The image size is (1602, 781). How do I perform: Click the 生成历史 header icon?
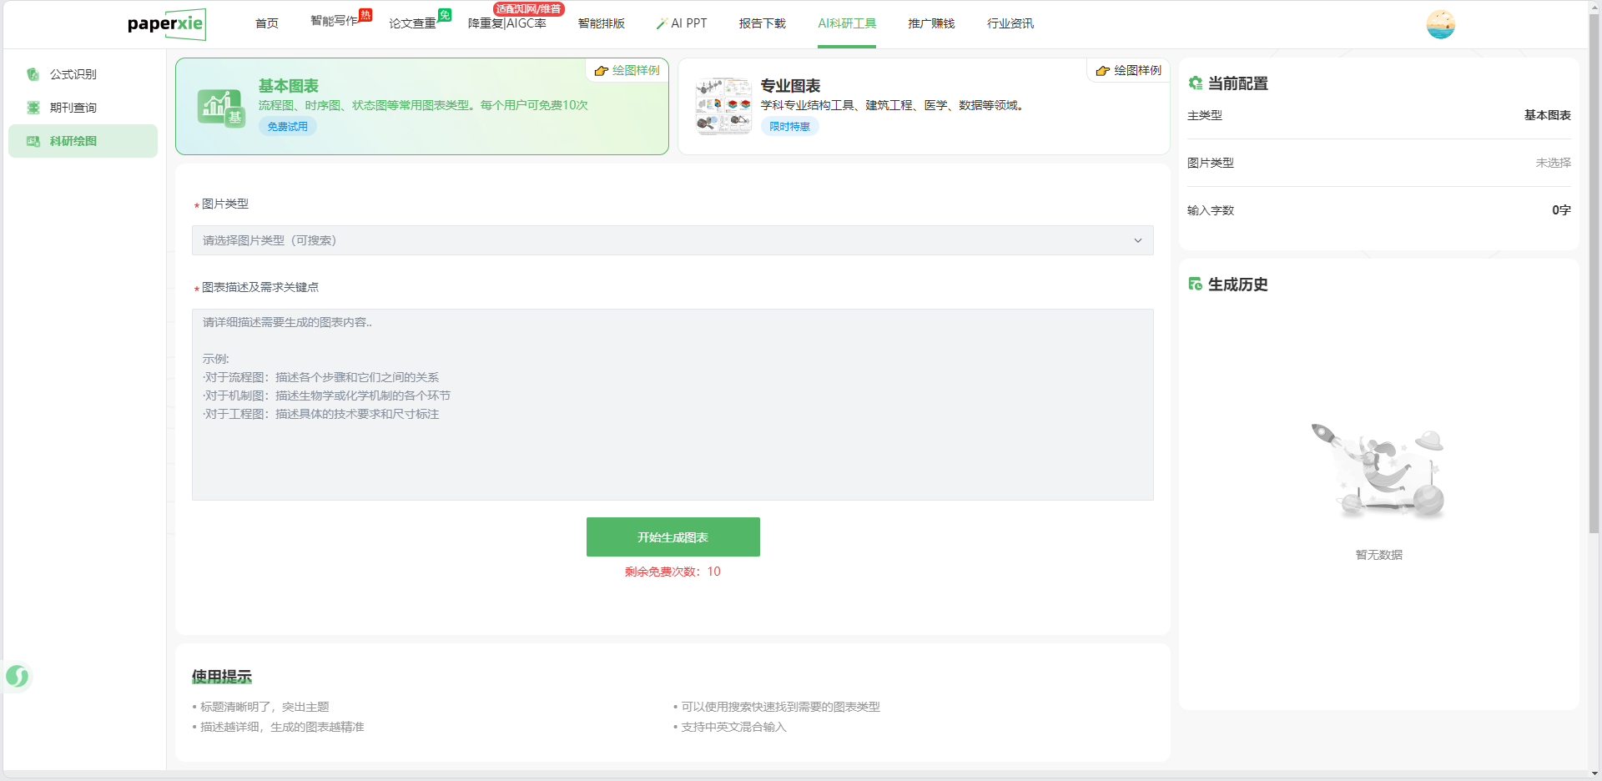[x=1195, y=285]
